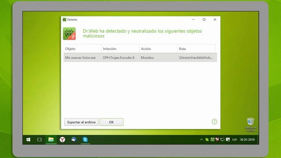This screenshot has height=158, width=281.
Task: Select the 'Mis nuevas fotos.exe' cell
Action: [x=80, y=57]
